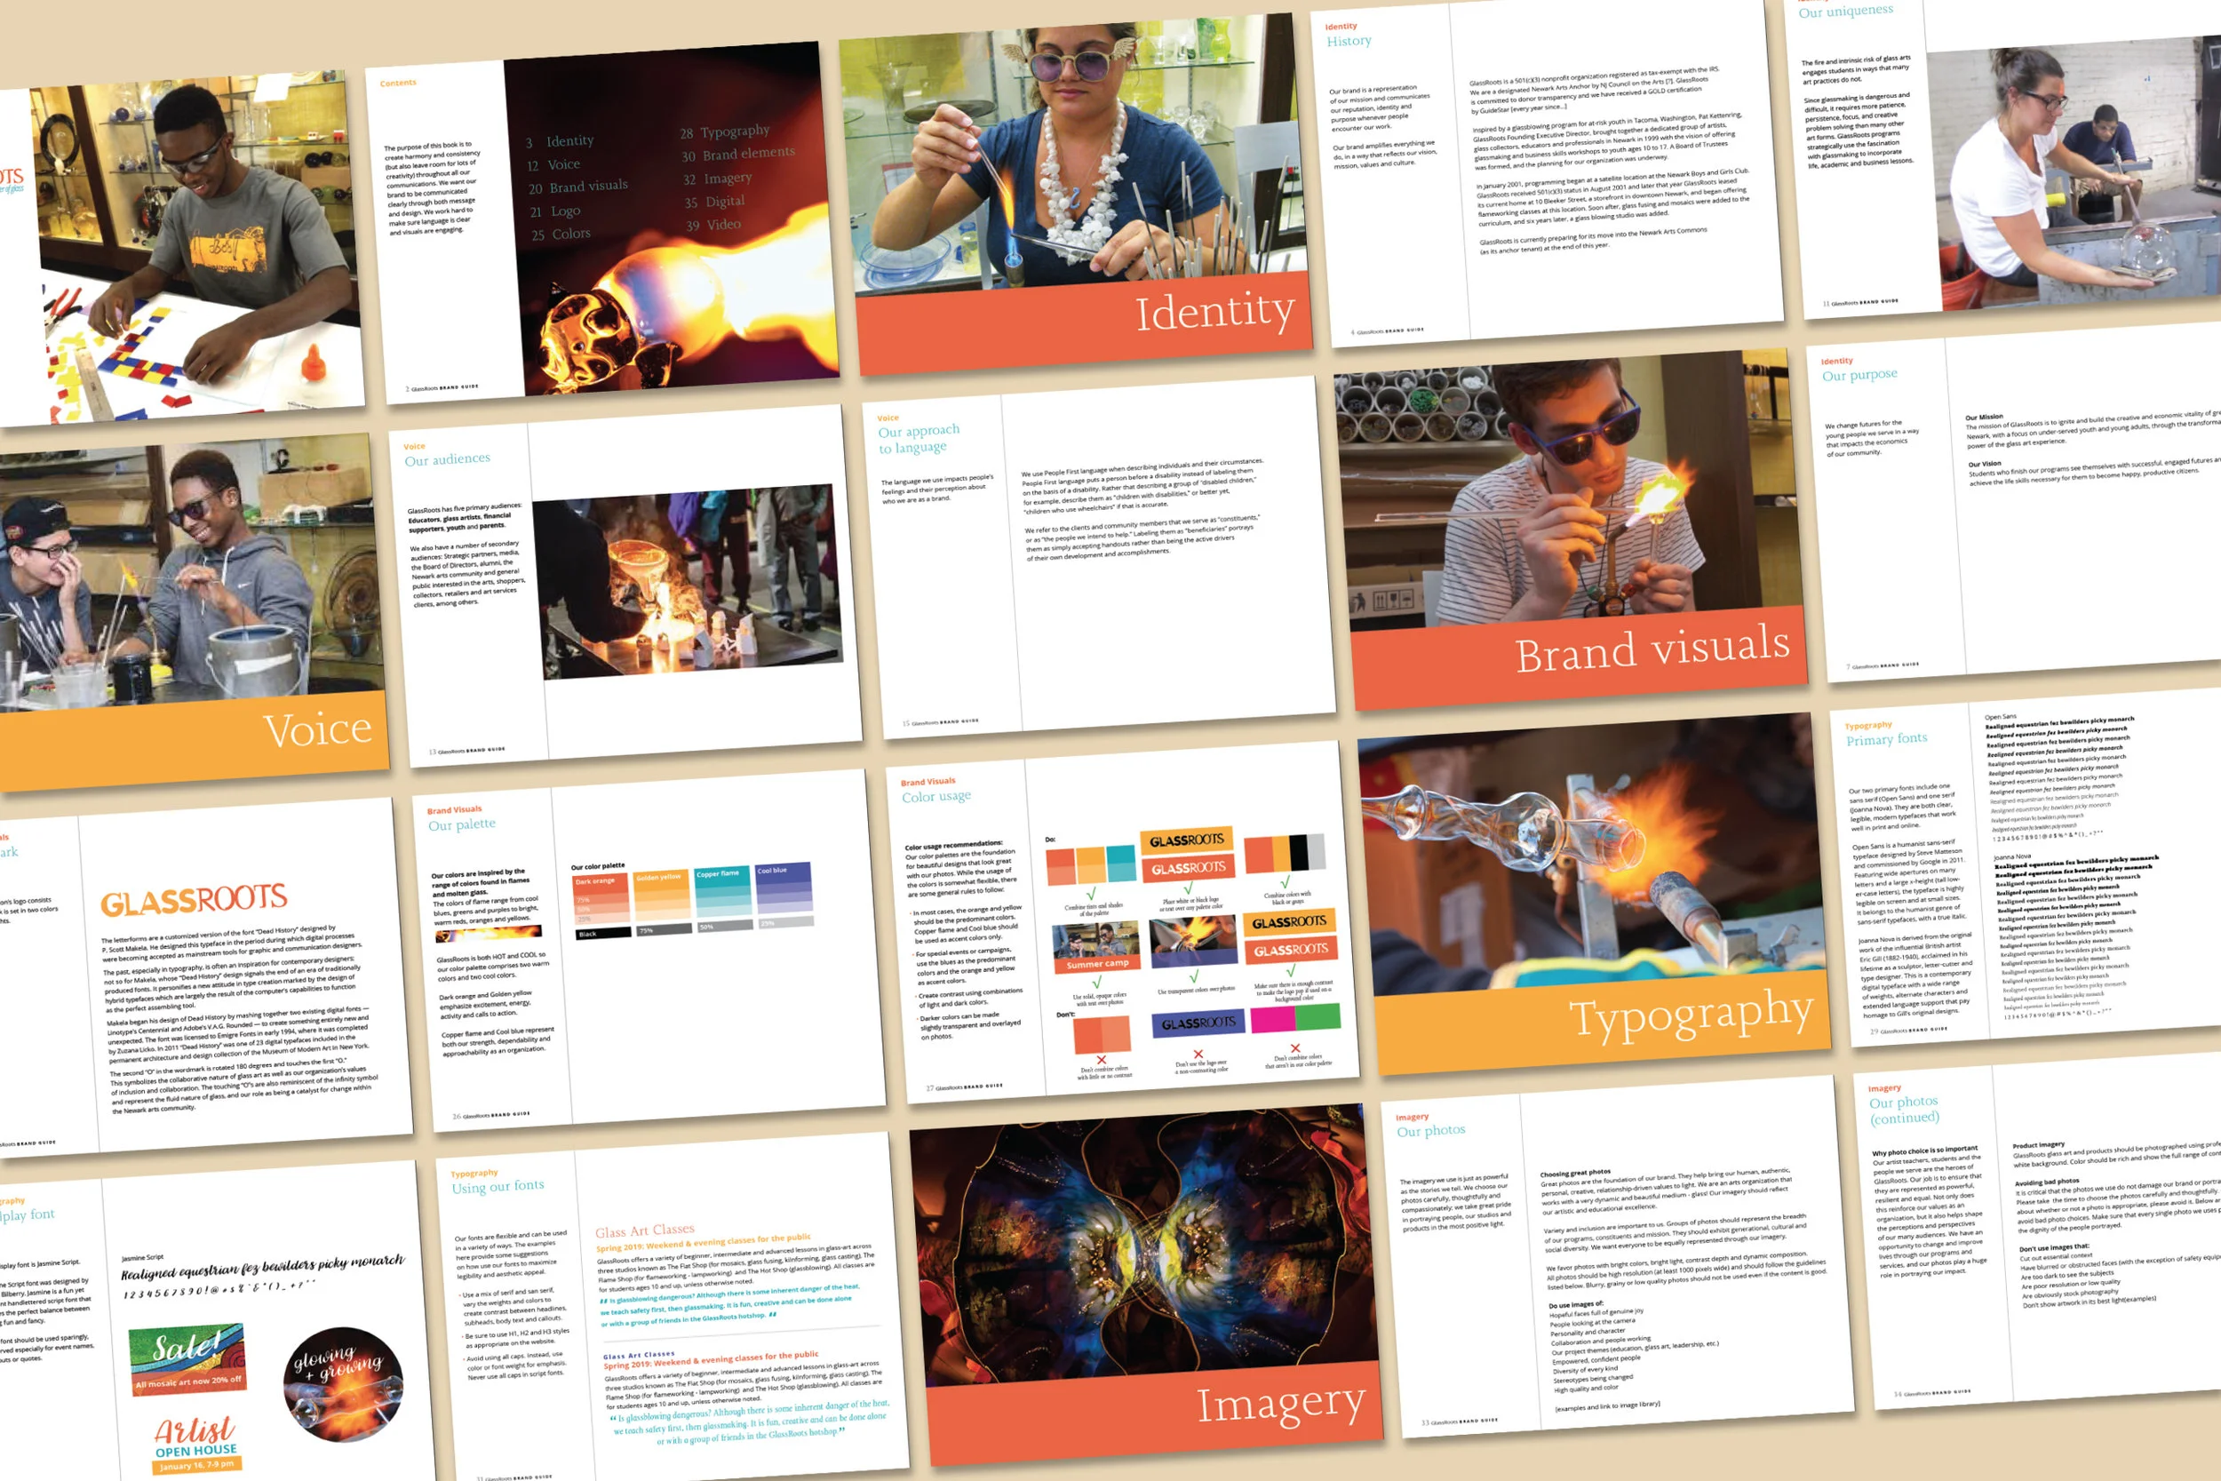Screen dimensions: 2221x1481
Task: Click the 'Voice' title on orange banner
Action: (317, 729)
